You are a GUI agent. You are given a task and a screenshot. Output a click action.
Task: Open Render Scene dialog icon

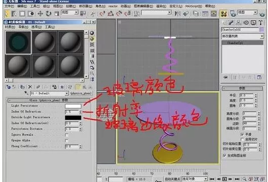233,14
